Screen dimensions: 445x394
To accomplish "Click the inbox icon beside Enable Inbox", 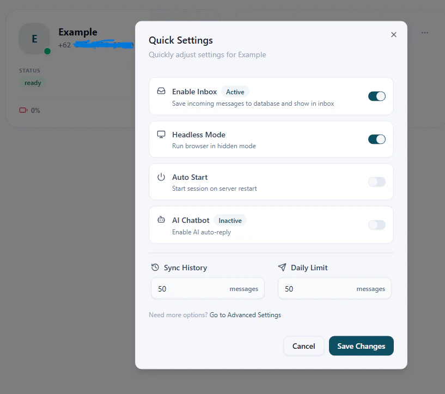I will tap(161, 92).
